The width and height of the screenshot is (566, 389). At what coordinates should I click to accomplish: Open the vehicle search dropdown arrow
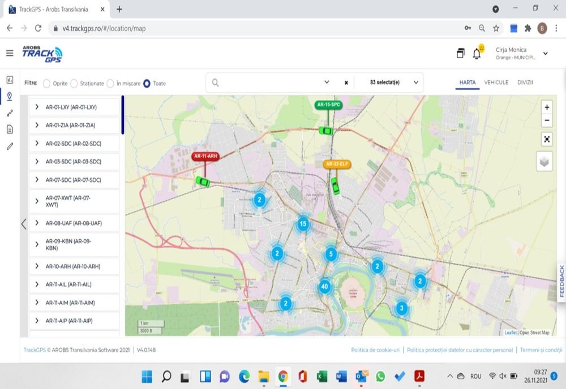(327, 82)
